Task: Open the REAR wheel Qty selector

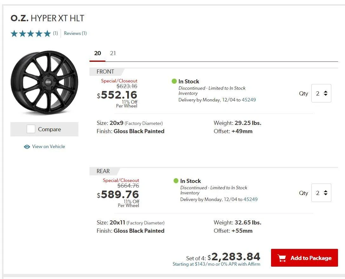Action: point(321,193)
